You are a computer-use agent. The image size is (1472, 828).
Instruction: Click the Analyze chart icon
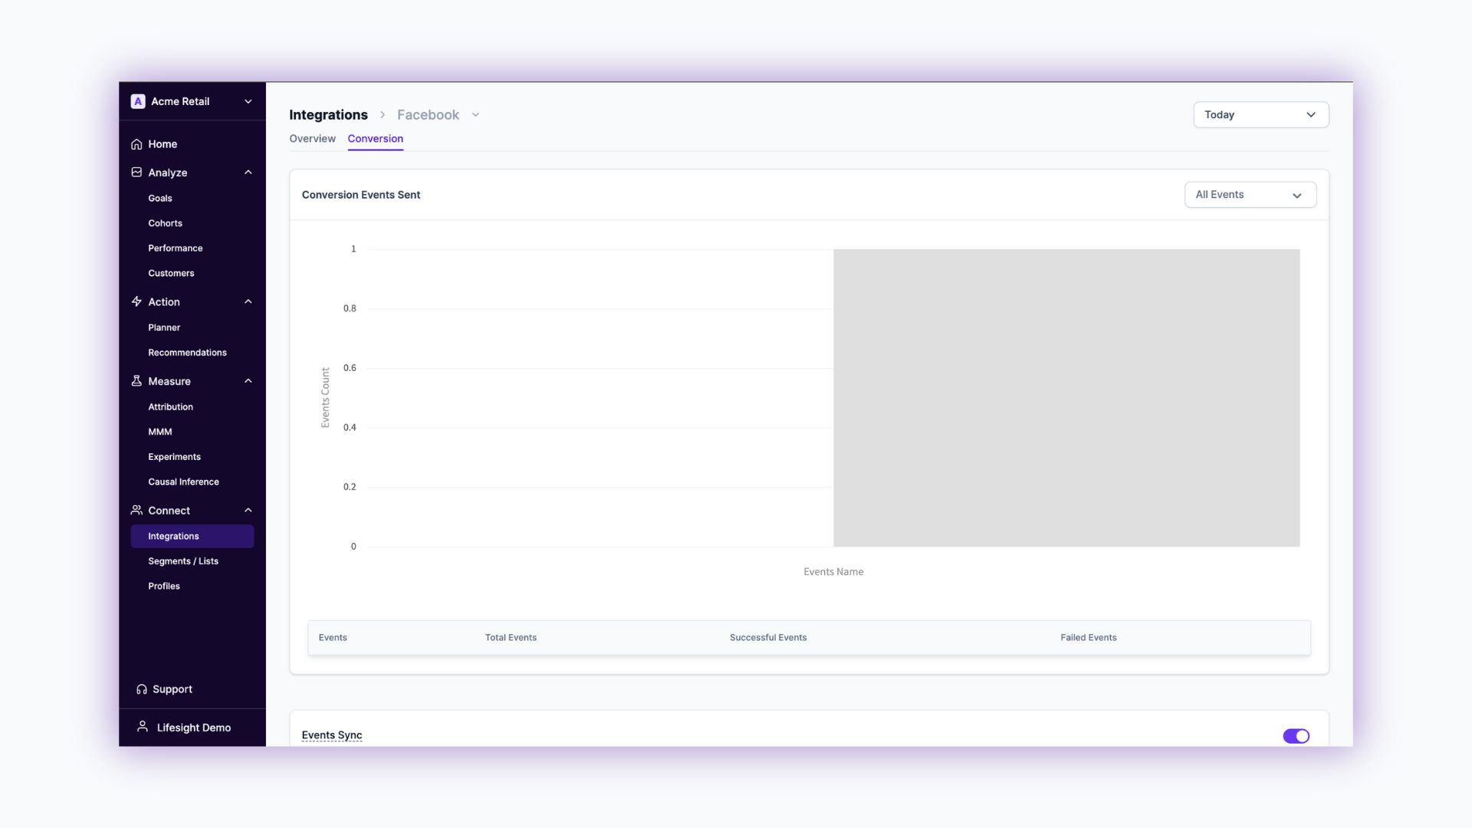[x=136, y=172]
